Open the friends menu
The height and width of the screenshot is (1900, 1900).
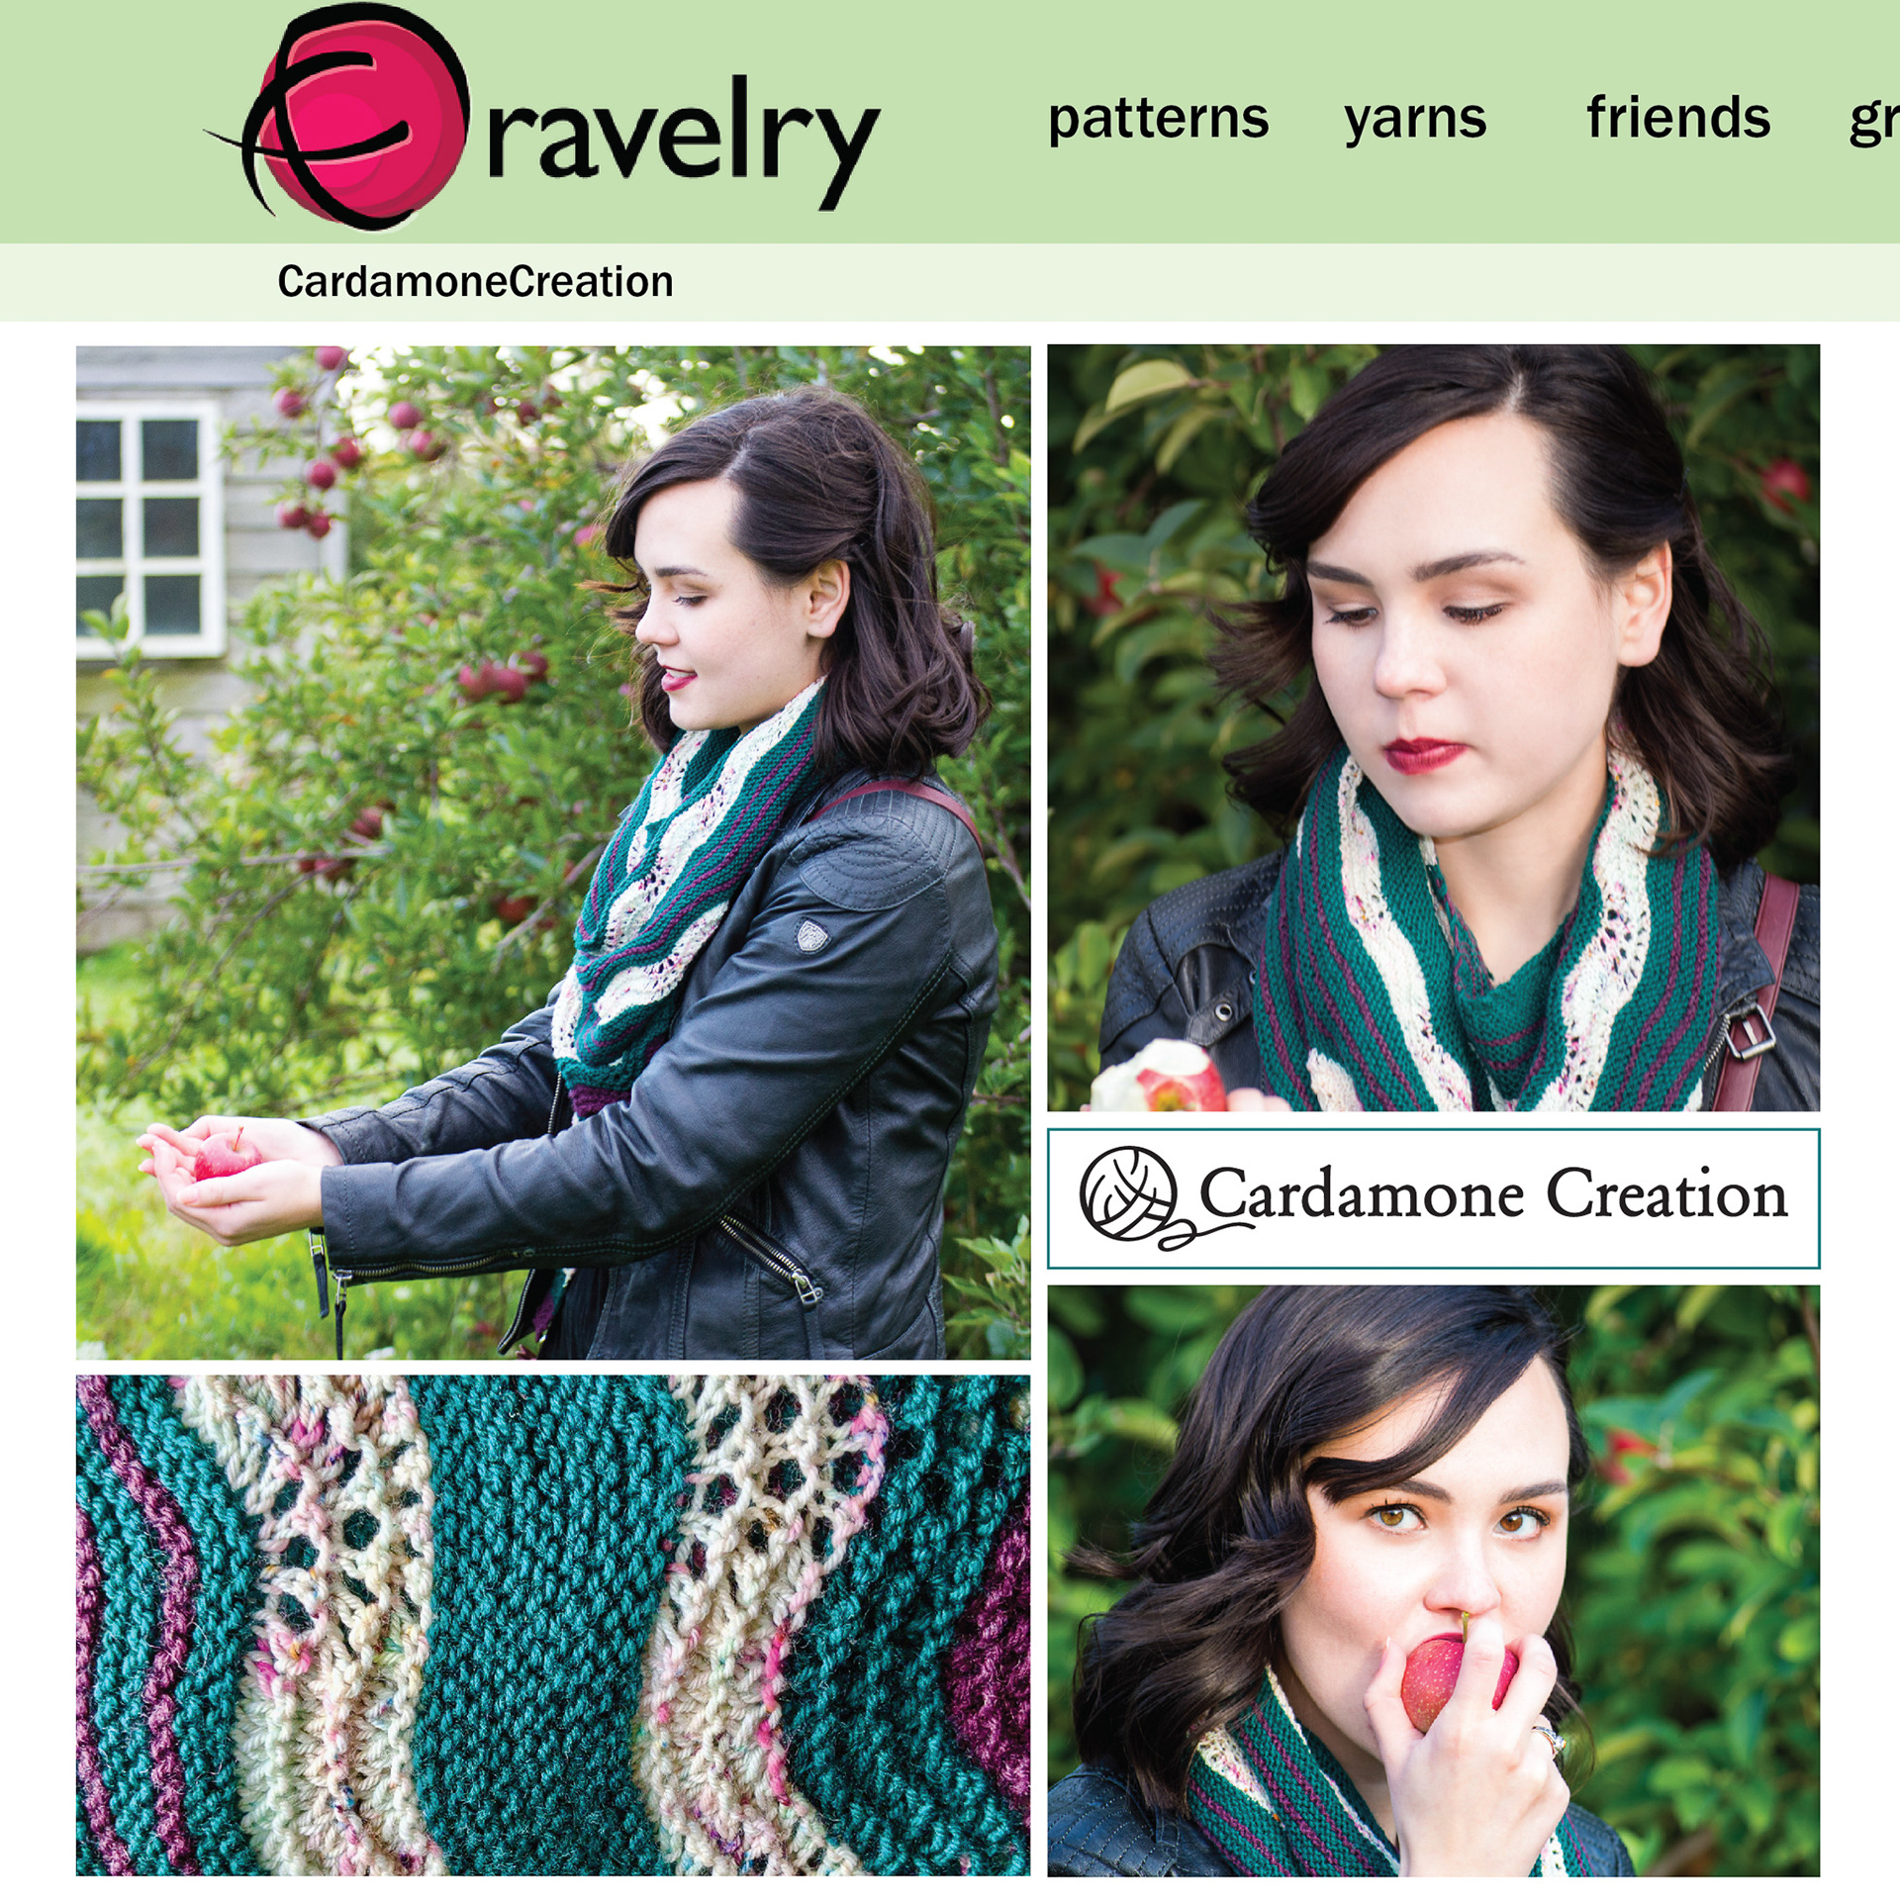(x=1678, y=117)
